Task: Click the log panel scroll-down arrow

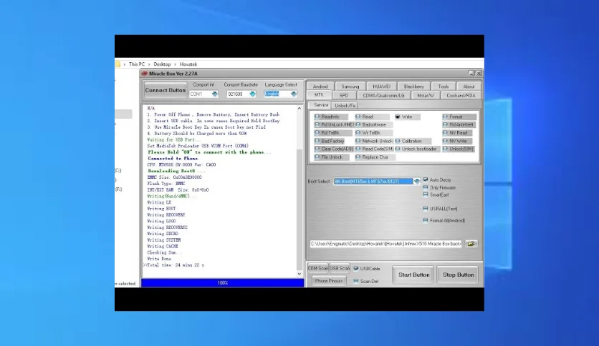Action: click(x=299, y=274)
